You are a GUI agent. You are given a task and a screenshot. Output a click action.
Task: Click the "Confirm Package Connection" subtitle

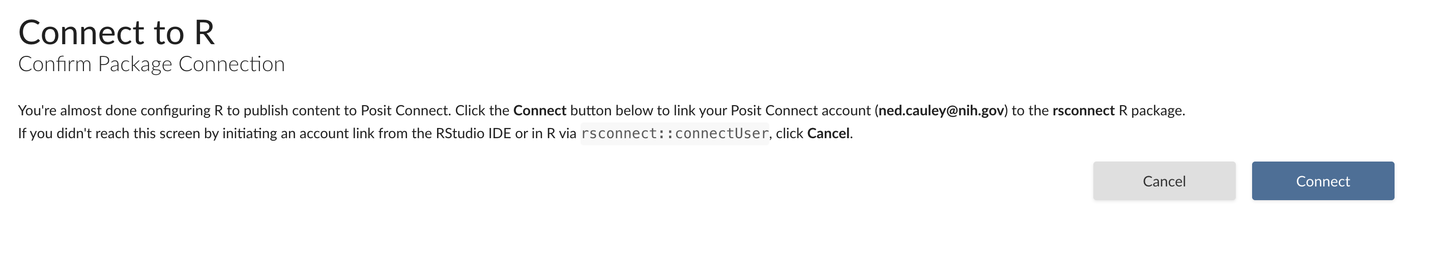pyautogui.click(x=151, y=64)
